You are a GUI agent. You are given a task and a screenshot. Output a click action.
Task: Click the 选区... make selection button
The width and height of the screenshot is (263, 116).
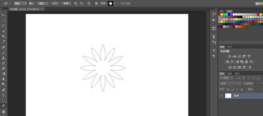coord(43,4)
